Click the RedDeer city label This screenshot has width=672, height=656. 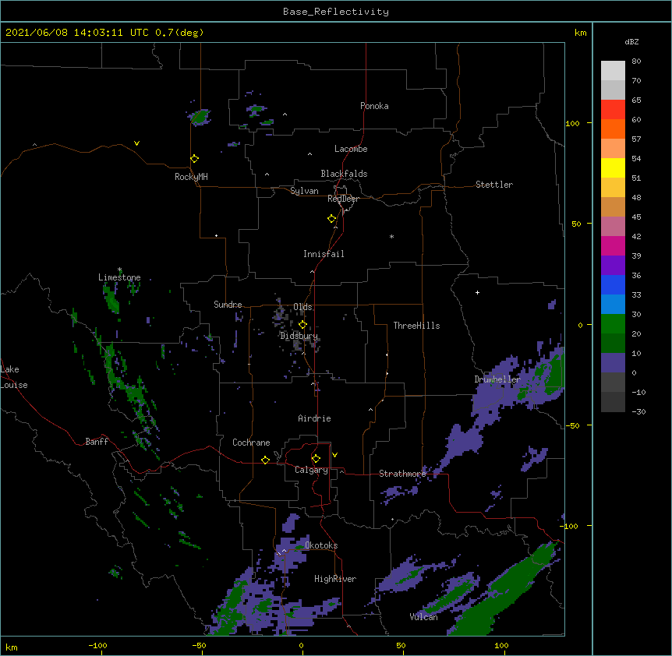[343, 199]
